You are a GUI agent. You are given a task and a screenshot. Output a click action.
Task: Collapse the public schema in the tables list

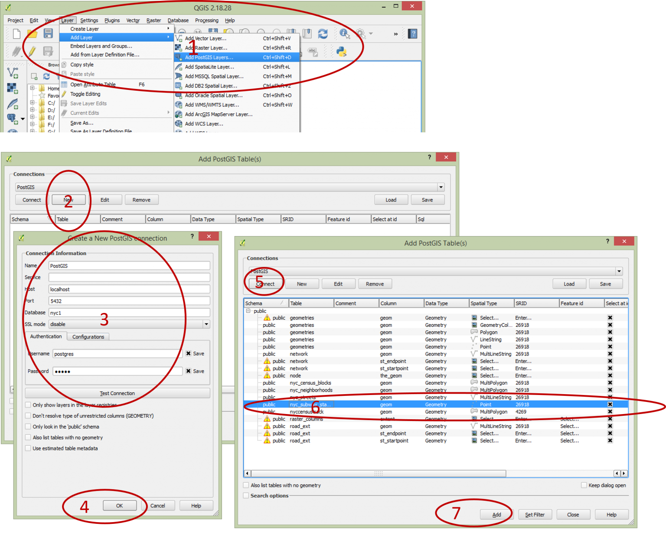click(248, 311)
